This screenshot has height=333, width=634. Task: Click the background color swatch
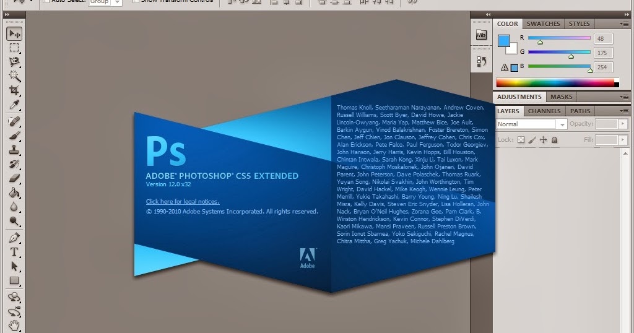[513, 50]
